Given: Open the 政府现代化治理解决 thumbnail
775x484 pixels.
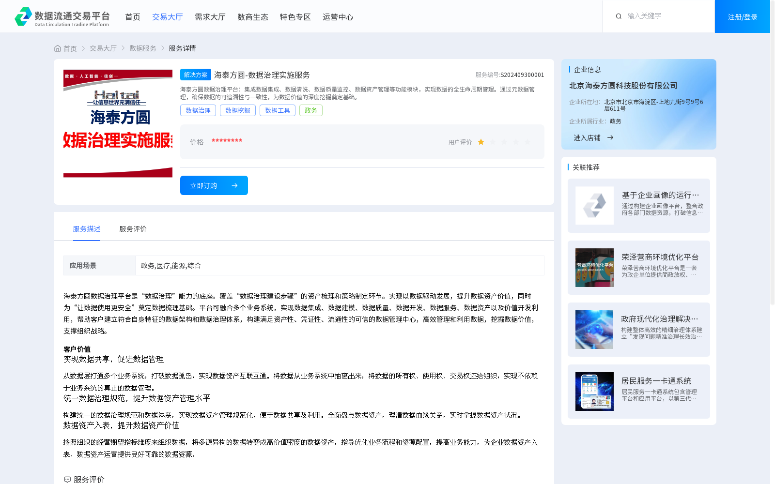Looking at the screenshot, I should [594, 330].
